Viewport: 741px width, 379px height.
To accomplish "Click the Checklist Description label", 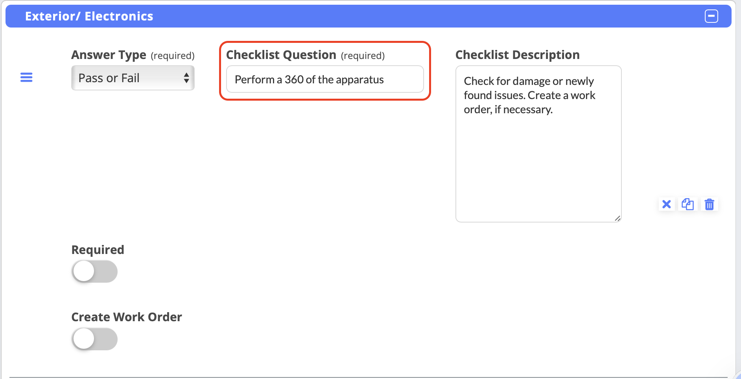I will 517,55.
